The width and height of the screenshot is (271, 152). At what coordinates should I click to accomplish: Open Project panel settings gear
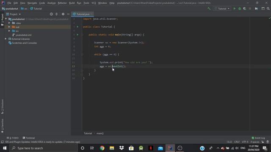click(x=63, y=14)
